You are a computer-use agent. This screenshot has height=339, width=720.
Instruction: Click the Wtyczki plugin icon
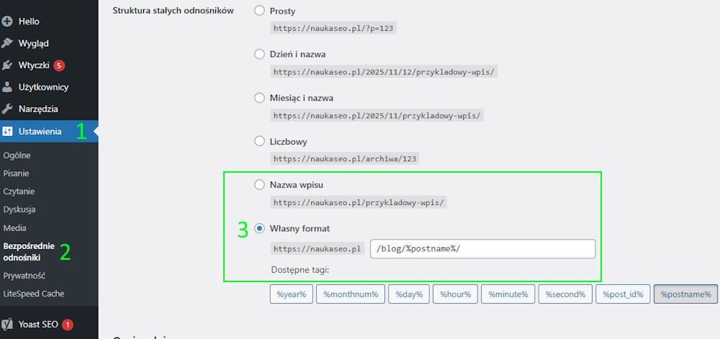[x=7, y=65]
